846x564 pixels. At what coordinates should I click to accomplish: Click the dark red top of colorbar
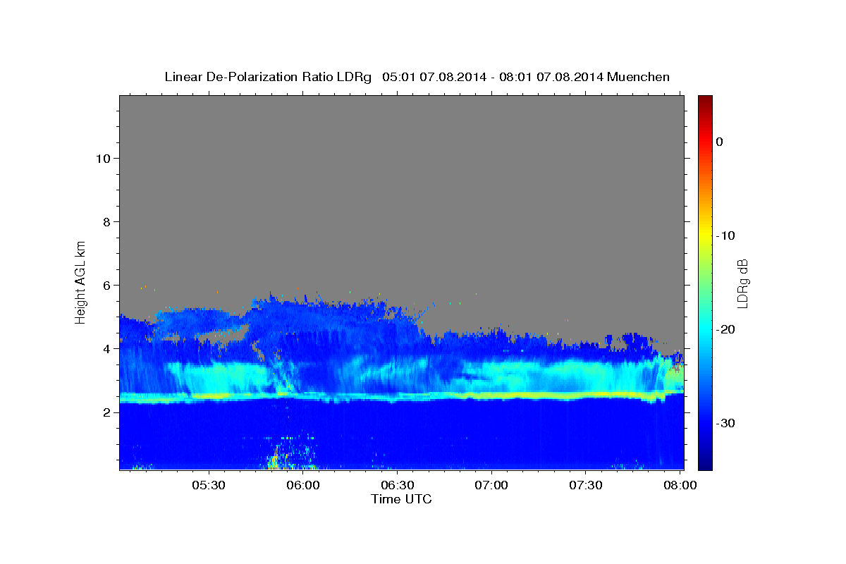point(705,100)
